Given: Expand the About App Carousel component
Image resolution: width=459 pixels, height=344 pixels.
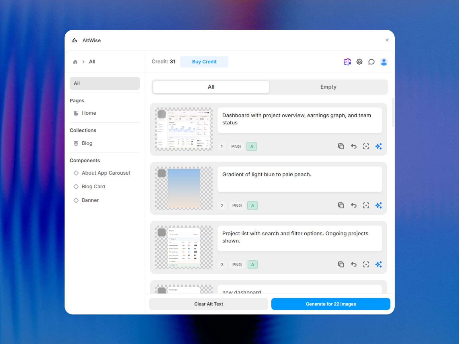Looking at the screenshot, I should pos(106,173).
